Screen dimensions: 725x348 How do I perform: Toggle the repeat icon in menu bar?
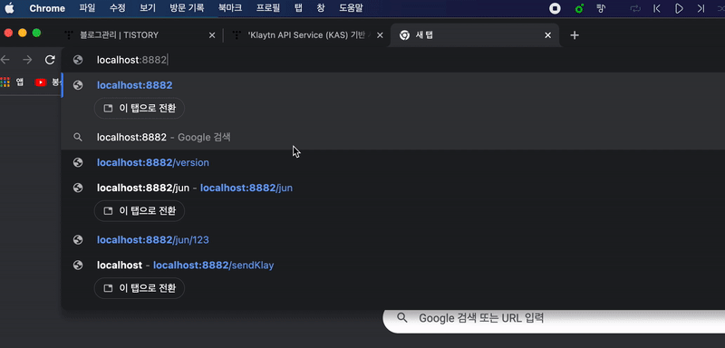pyautogui.click(x=635, y=8)
